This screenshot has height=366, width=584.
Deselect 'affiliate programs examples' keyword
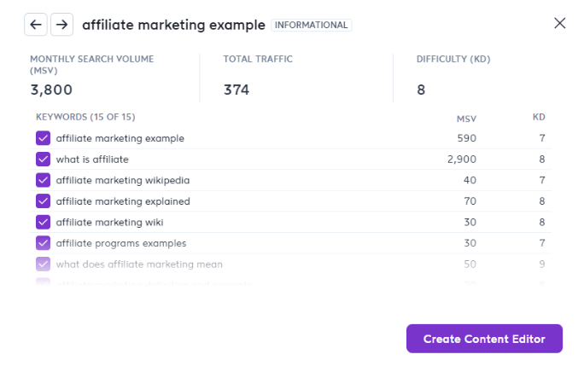44,243
